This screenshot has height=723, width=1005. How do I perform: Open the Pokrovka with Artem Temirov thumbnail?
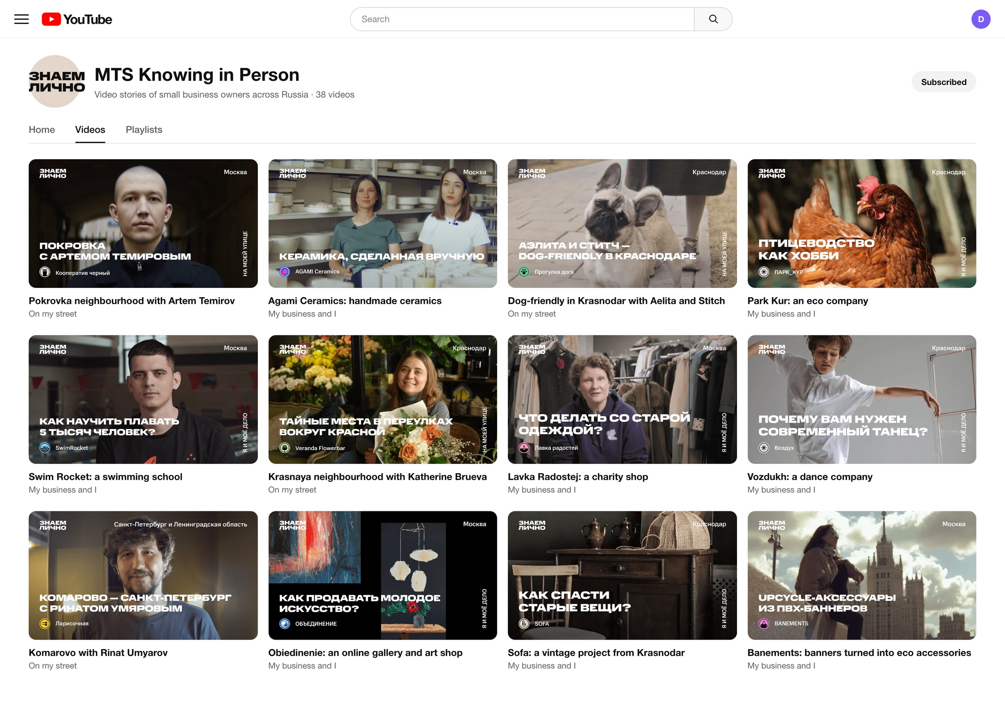point(143,223)
